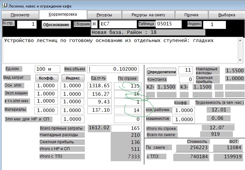Edit the Материалы coefficient field
Screen dimensions: 245x170
point(46,110)
